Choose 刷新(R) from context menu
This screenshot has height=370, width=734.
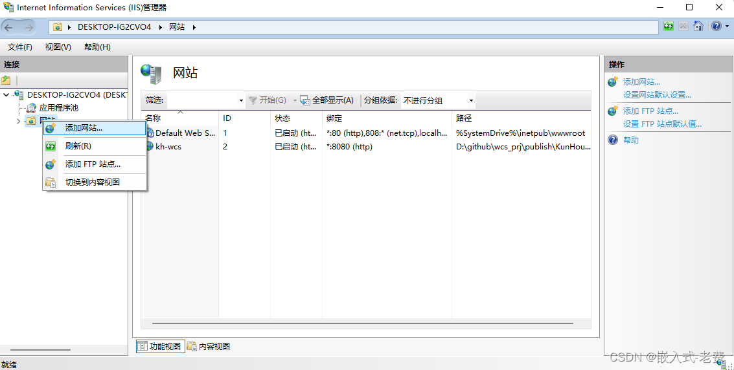95,146
